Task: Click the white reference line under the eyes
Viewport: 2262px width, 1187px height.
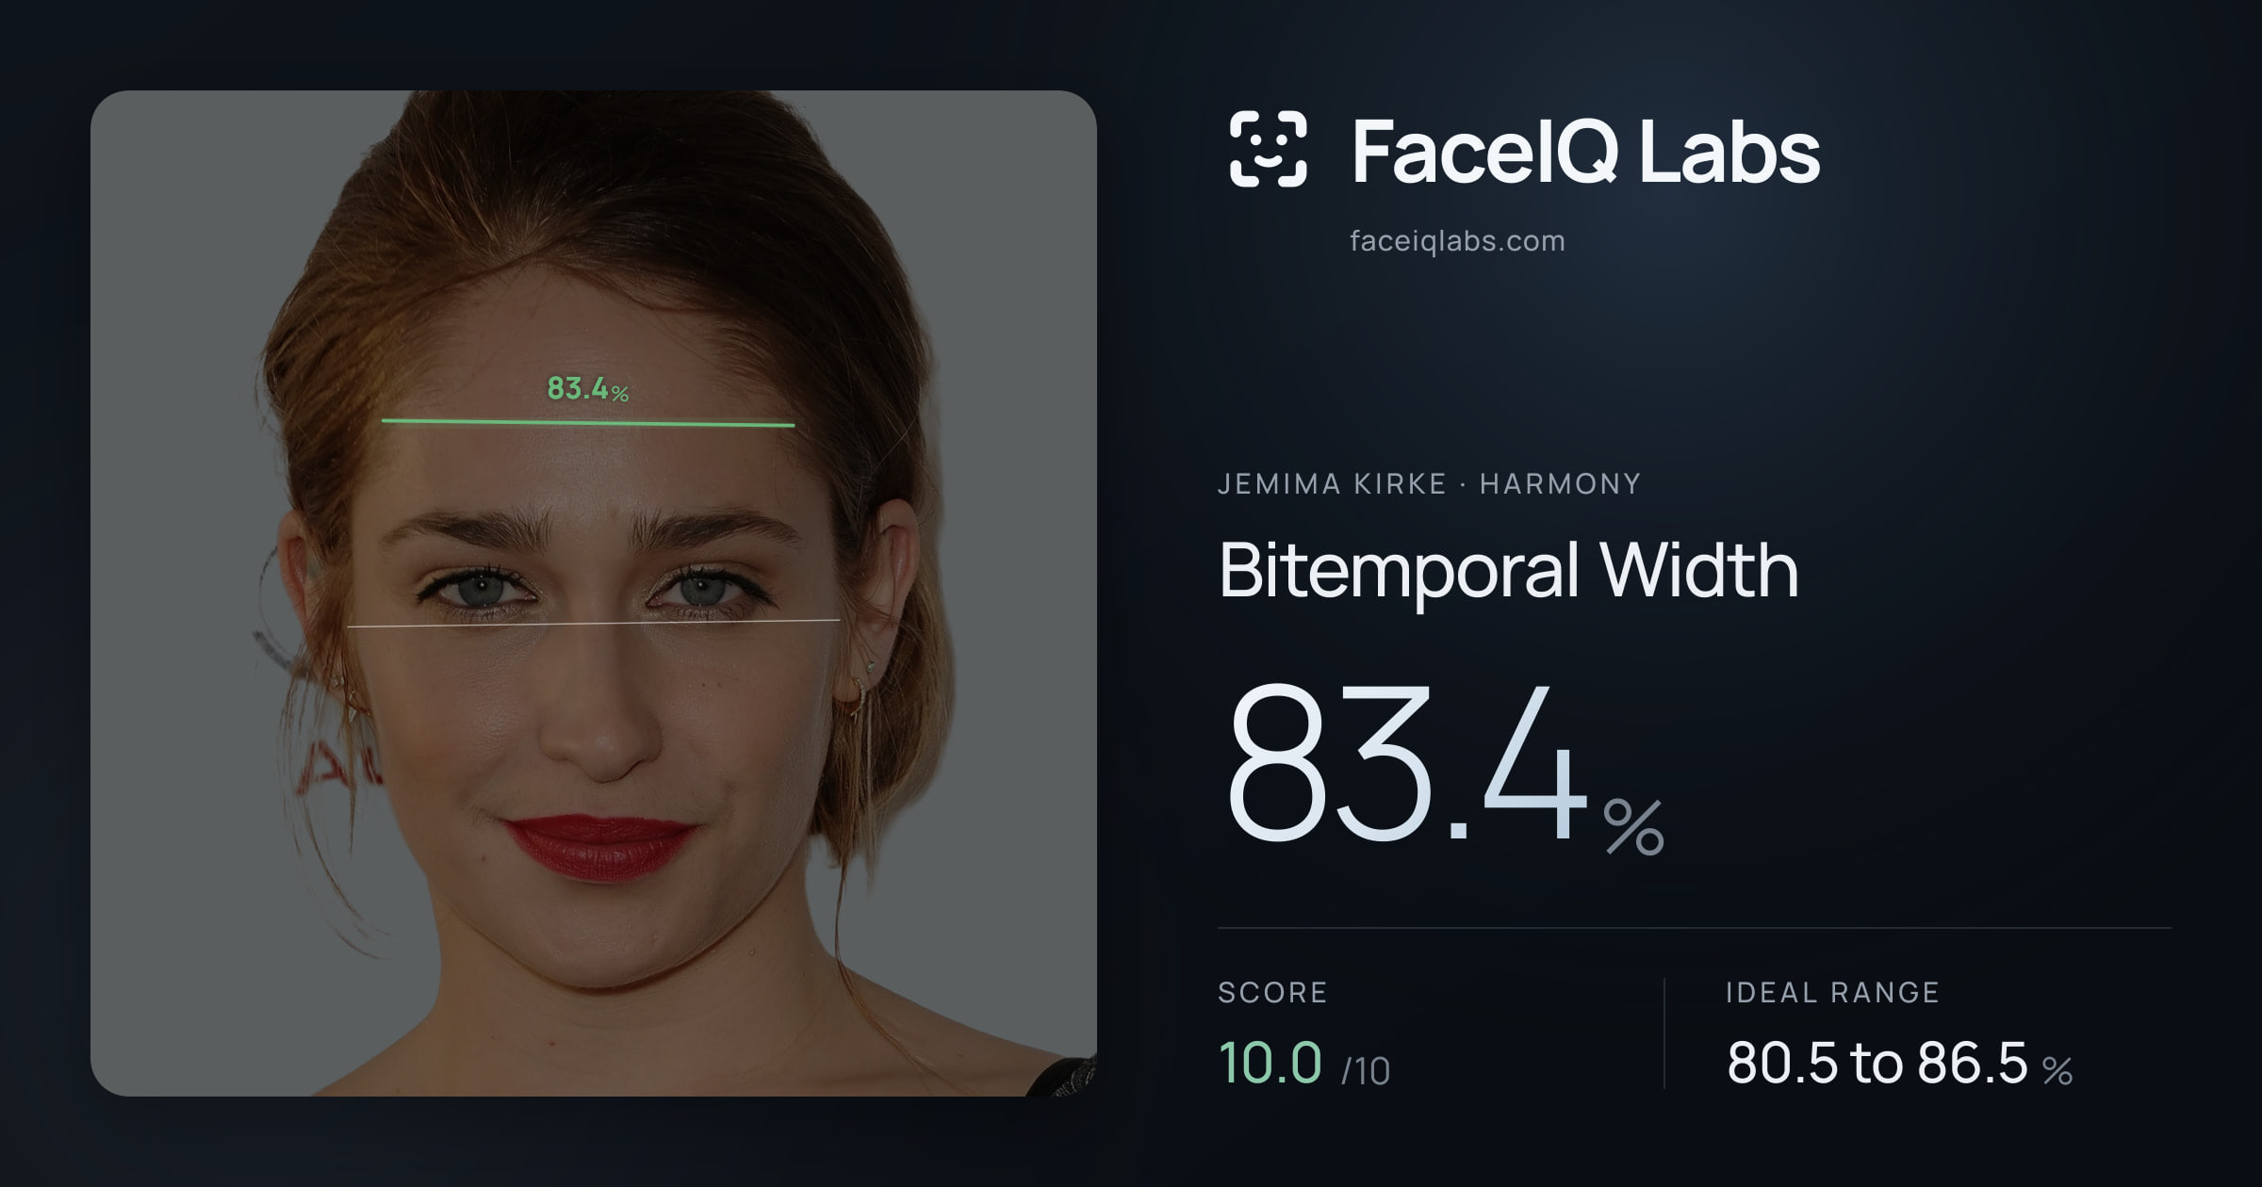Action: [x=594, y=623]
